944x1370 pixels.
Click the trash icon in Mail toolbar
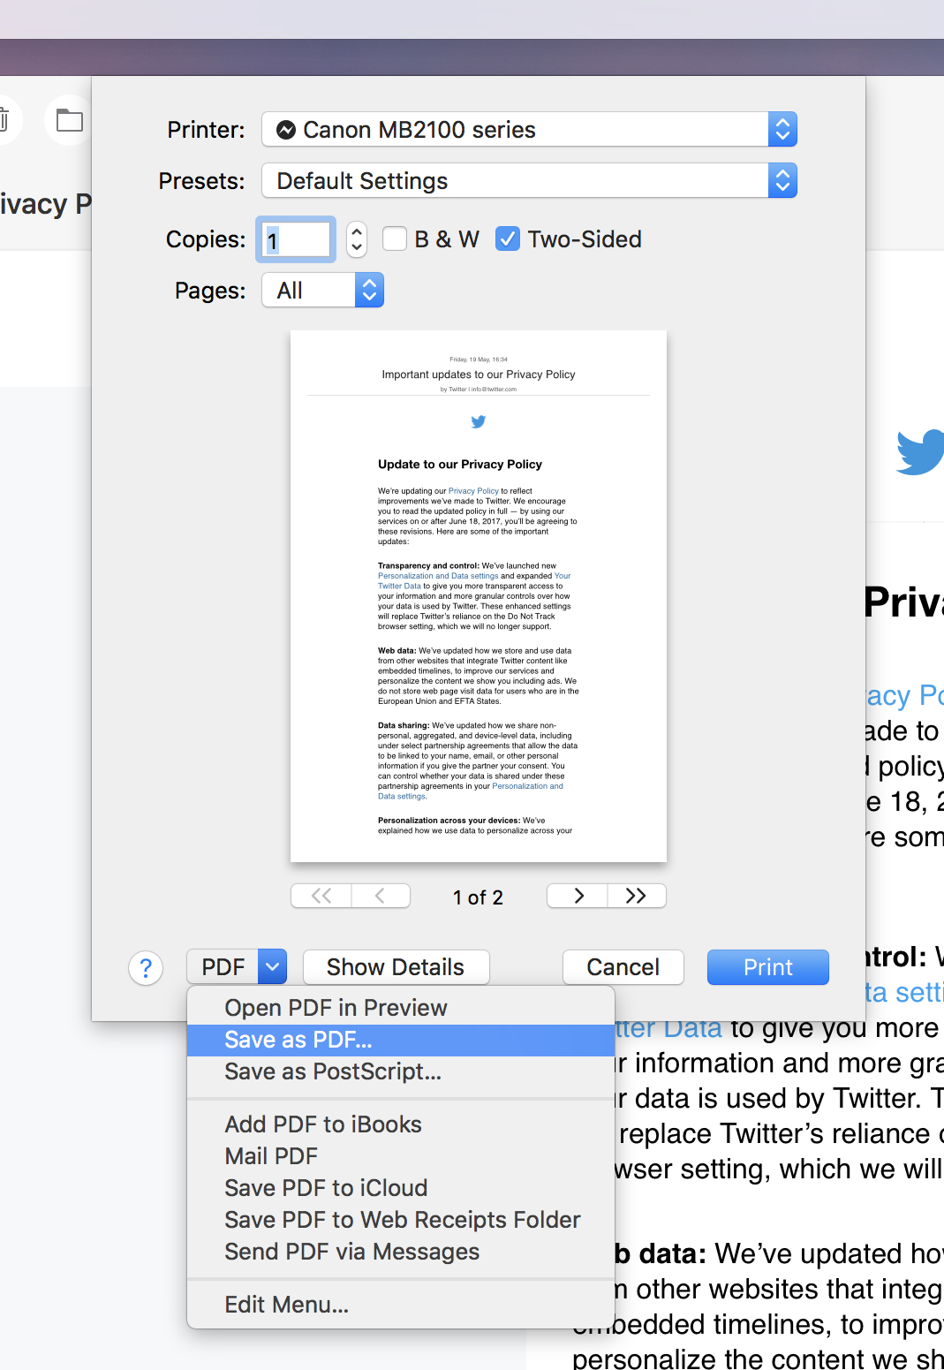[4, 120]
